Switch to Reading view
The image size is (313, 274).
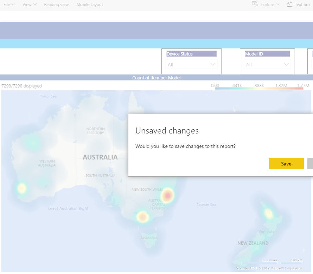(56, 4)
